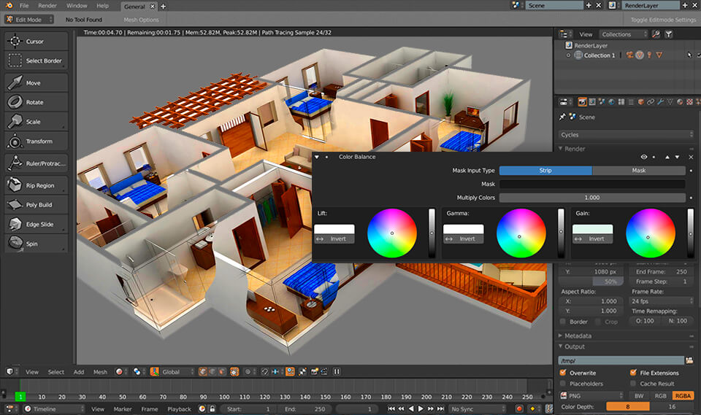Click the Gamma color wheel

click(x=521, y=233)
